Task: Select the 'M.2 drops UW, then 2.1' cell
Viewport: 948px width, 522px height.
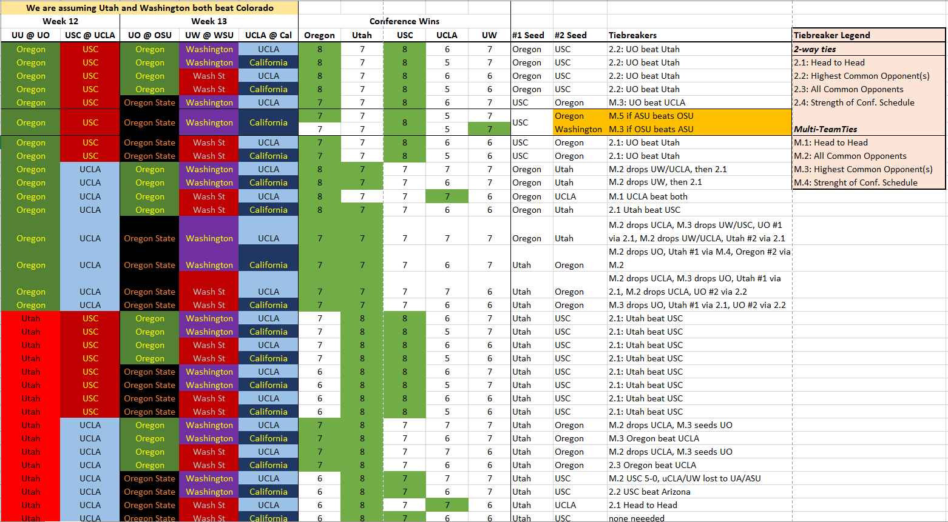Action: click(x=699, y=182)
